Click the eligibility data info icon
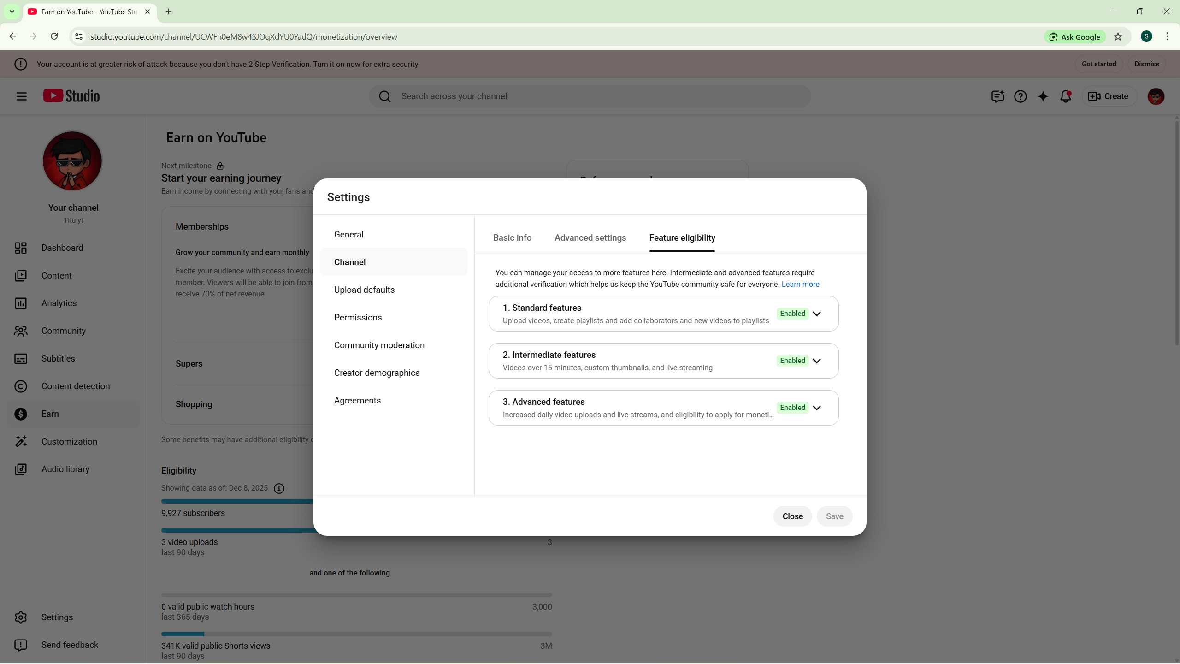 (279, 489)
